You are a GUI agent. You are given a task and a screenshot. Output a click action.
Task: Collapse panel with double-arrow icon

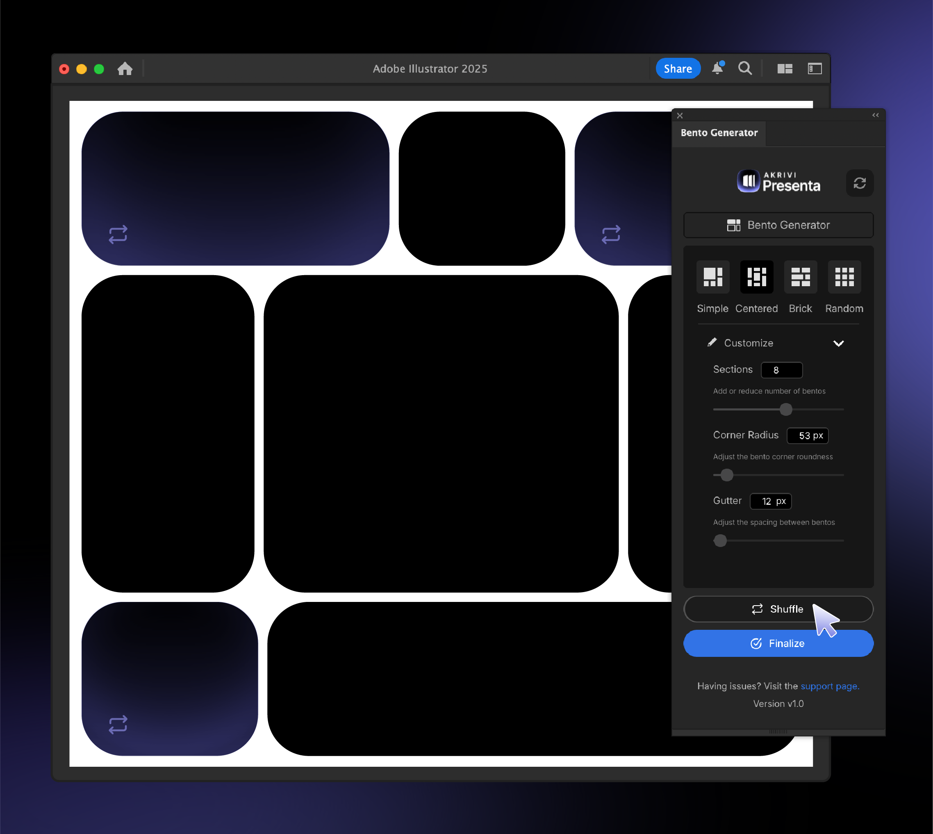pyautogui.click(x=875, y=115)
